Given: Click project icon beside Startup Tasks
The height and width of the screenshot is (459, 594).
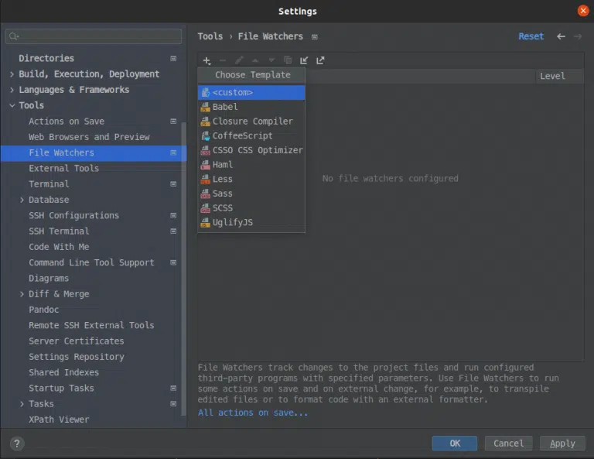Looking at the screenshot, I should pyautogui.click(x=173, y=388).
